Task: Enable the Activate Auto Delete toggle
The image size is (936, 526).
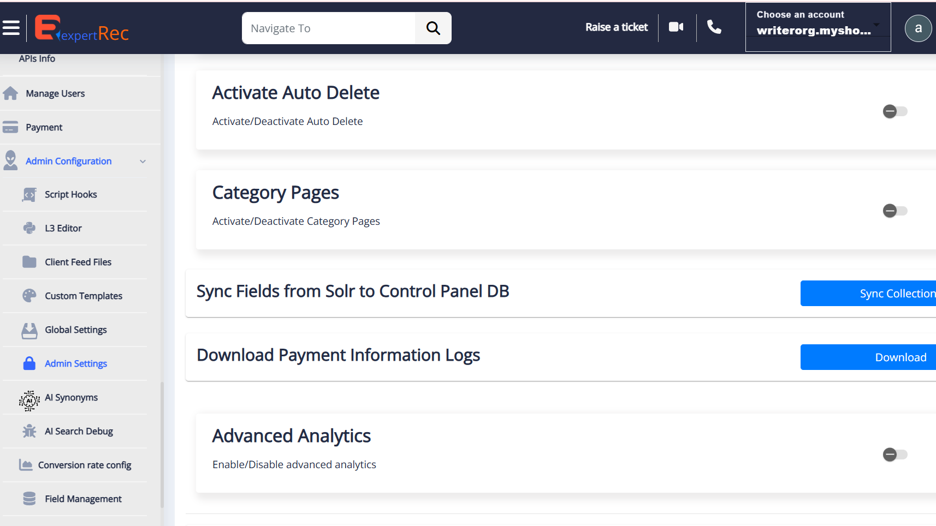Action: pos(894,111)
